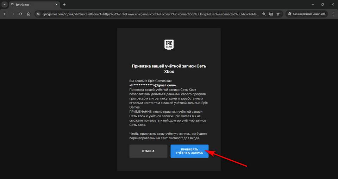Click the zoom magnifier icon in address bar
Viewport: 338px width, 179px height.
[x=264, y=14]
